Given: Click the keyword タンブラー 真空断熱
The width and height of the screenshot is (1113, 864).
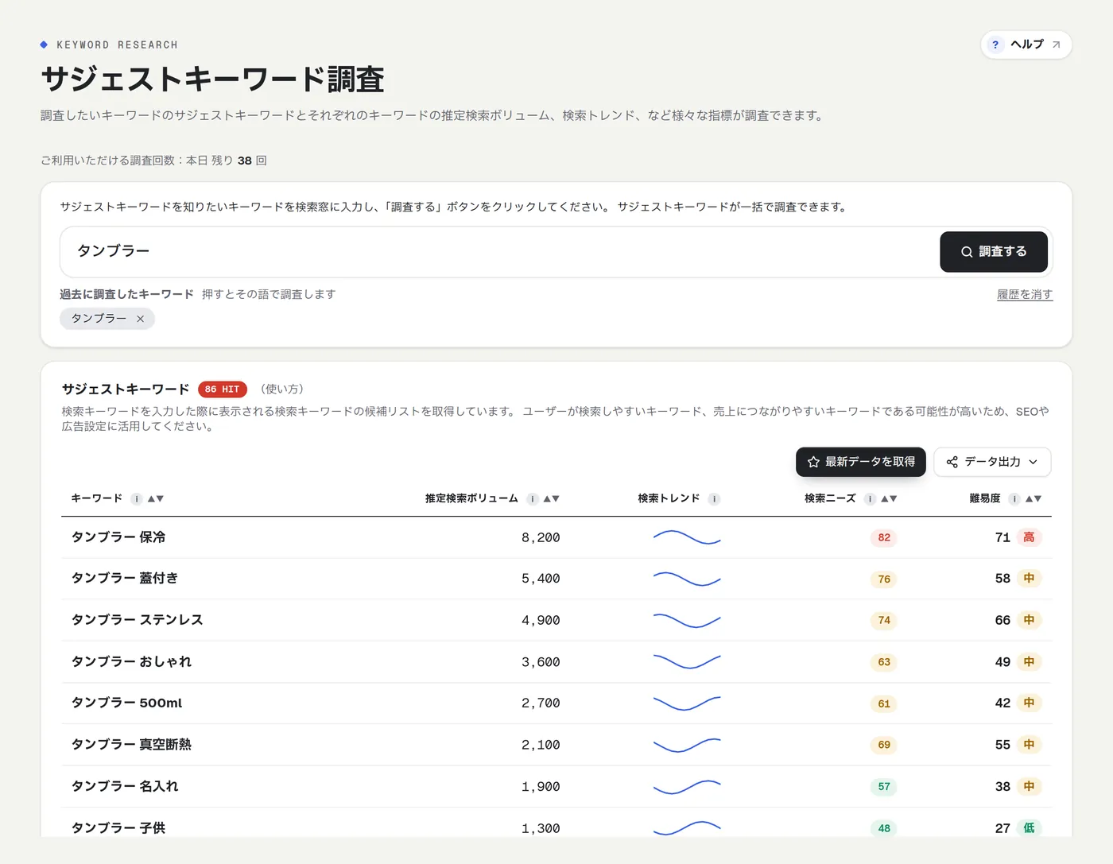Looking at the screenshot, I should pyautogui.click(x=132, y=745).
